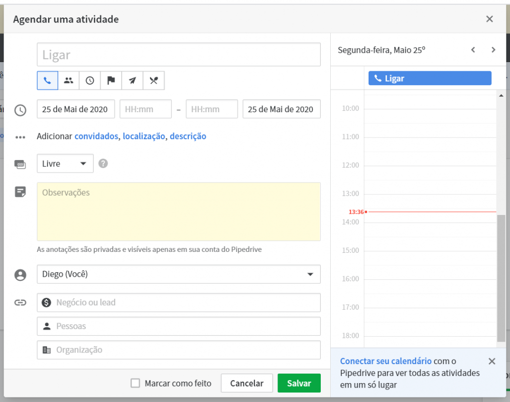Click the localização link
The width and height of the screenshot is (510, 402).
(x=144, y=136)
